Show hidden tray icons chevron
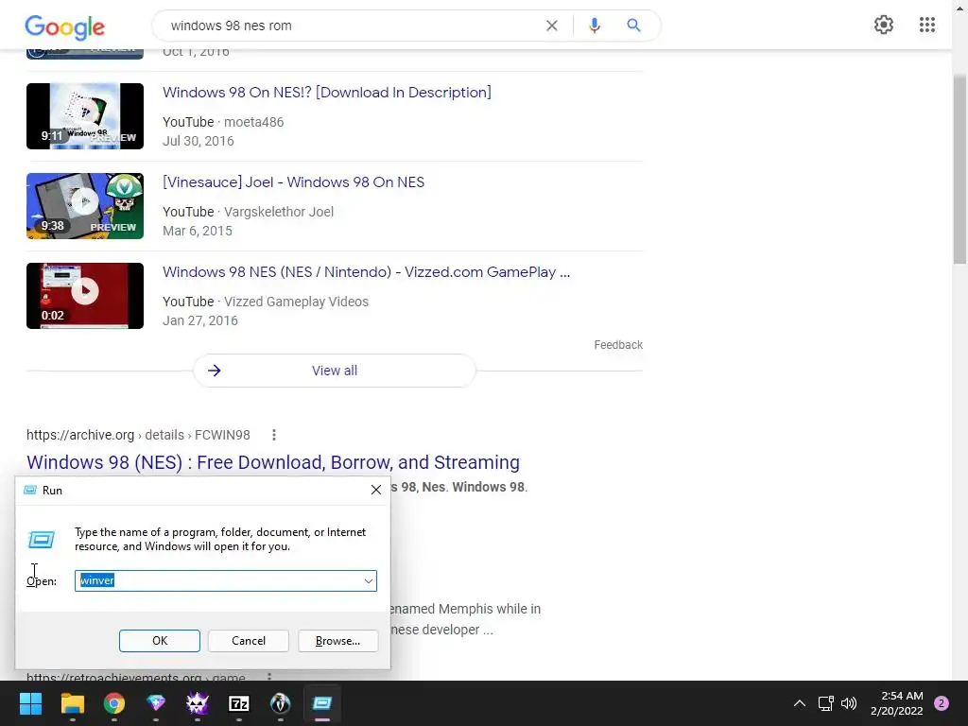Screen dimensions: 968x726 tap(799, 703)
